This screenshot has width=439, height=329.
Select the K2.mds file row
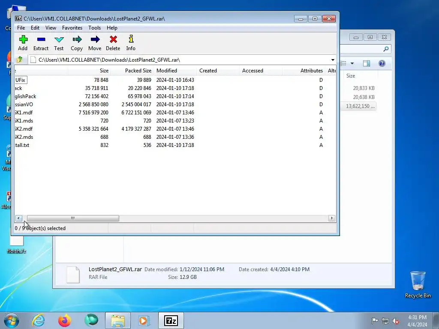coord(175,137)
